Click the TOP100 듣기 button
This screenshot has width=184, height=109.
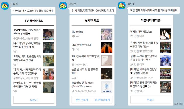click(102, 100)
